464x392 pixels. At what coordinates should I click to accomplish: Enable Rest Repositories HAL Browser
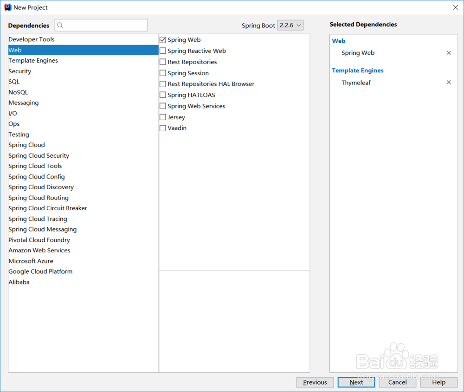163,84
